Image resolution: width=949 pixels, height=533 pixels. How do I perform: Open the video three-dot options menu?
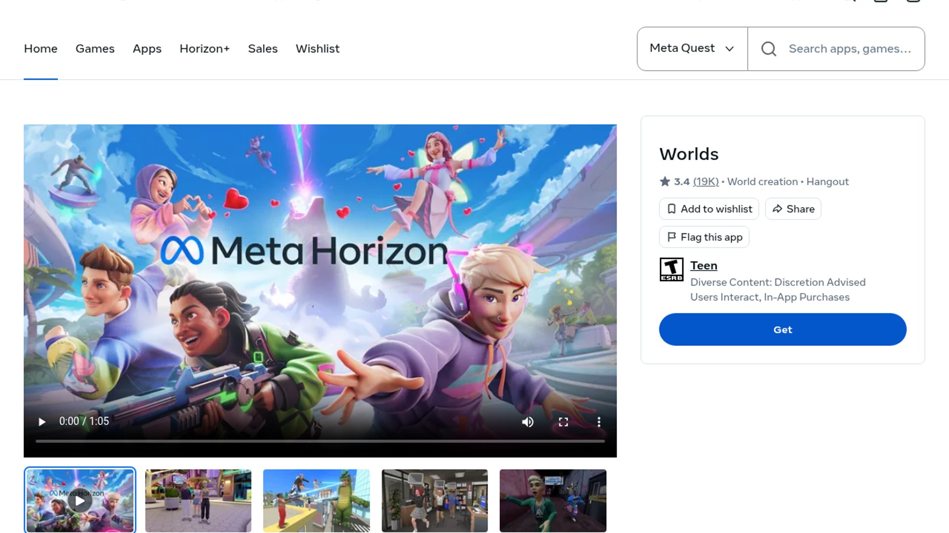coord(599,422)
